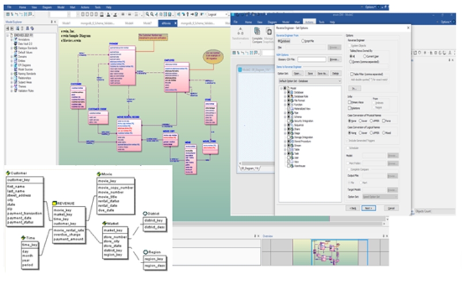Viewport: 462px width, 285px height.
Task: Click Complete Compare icon in front erwin ribbon
Action: click(x=257, y=31)
